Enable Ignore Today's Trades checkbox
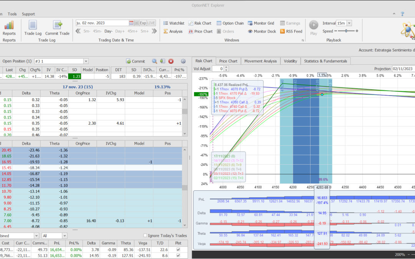Screen dimensions: 415x259 click(x=145, y=236)
